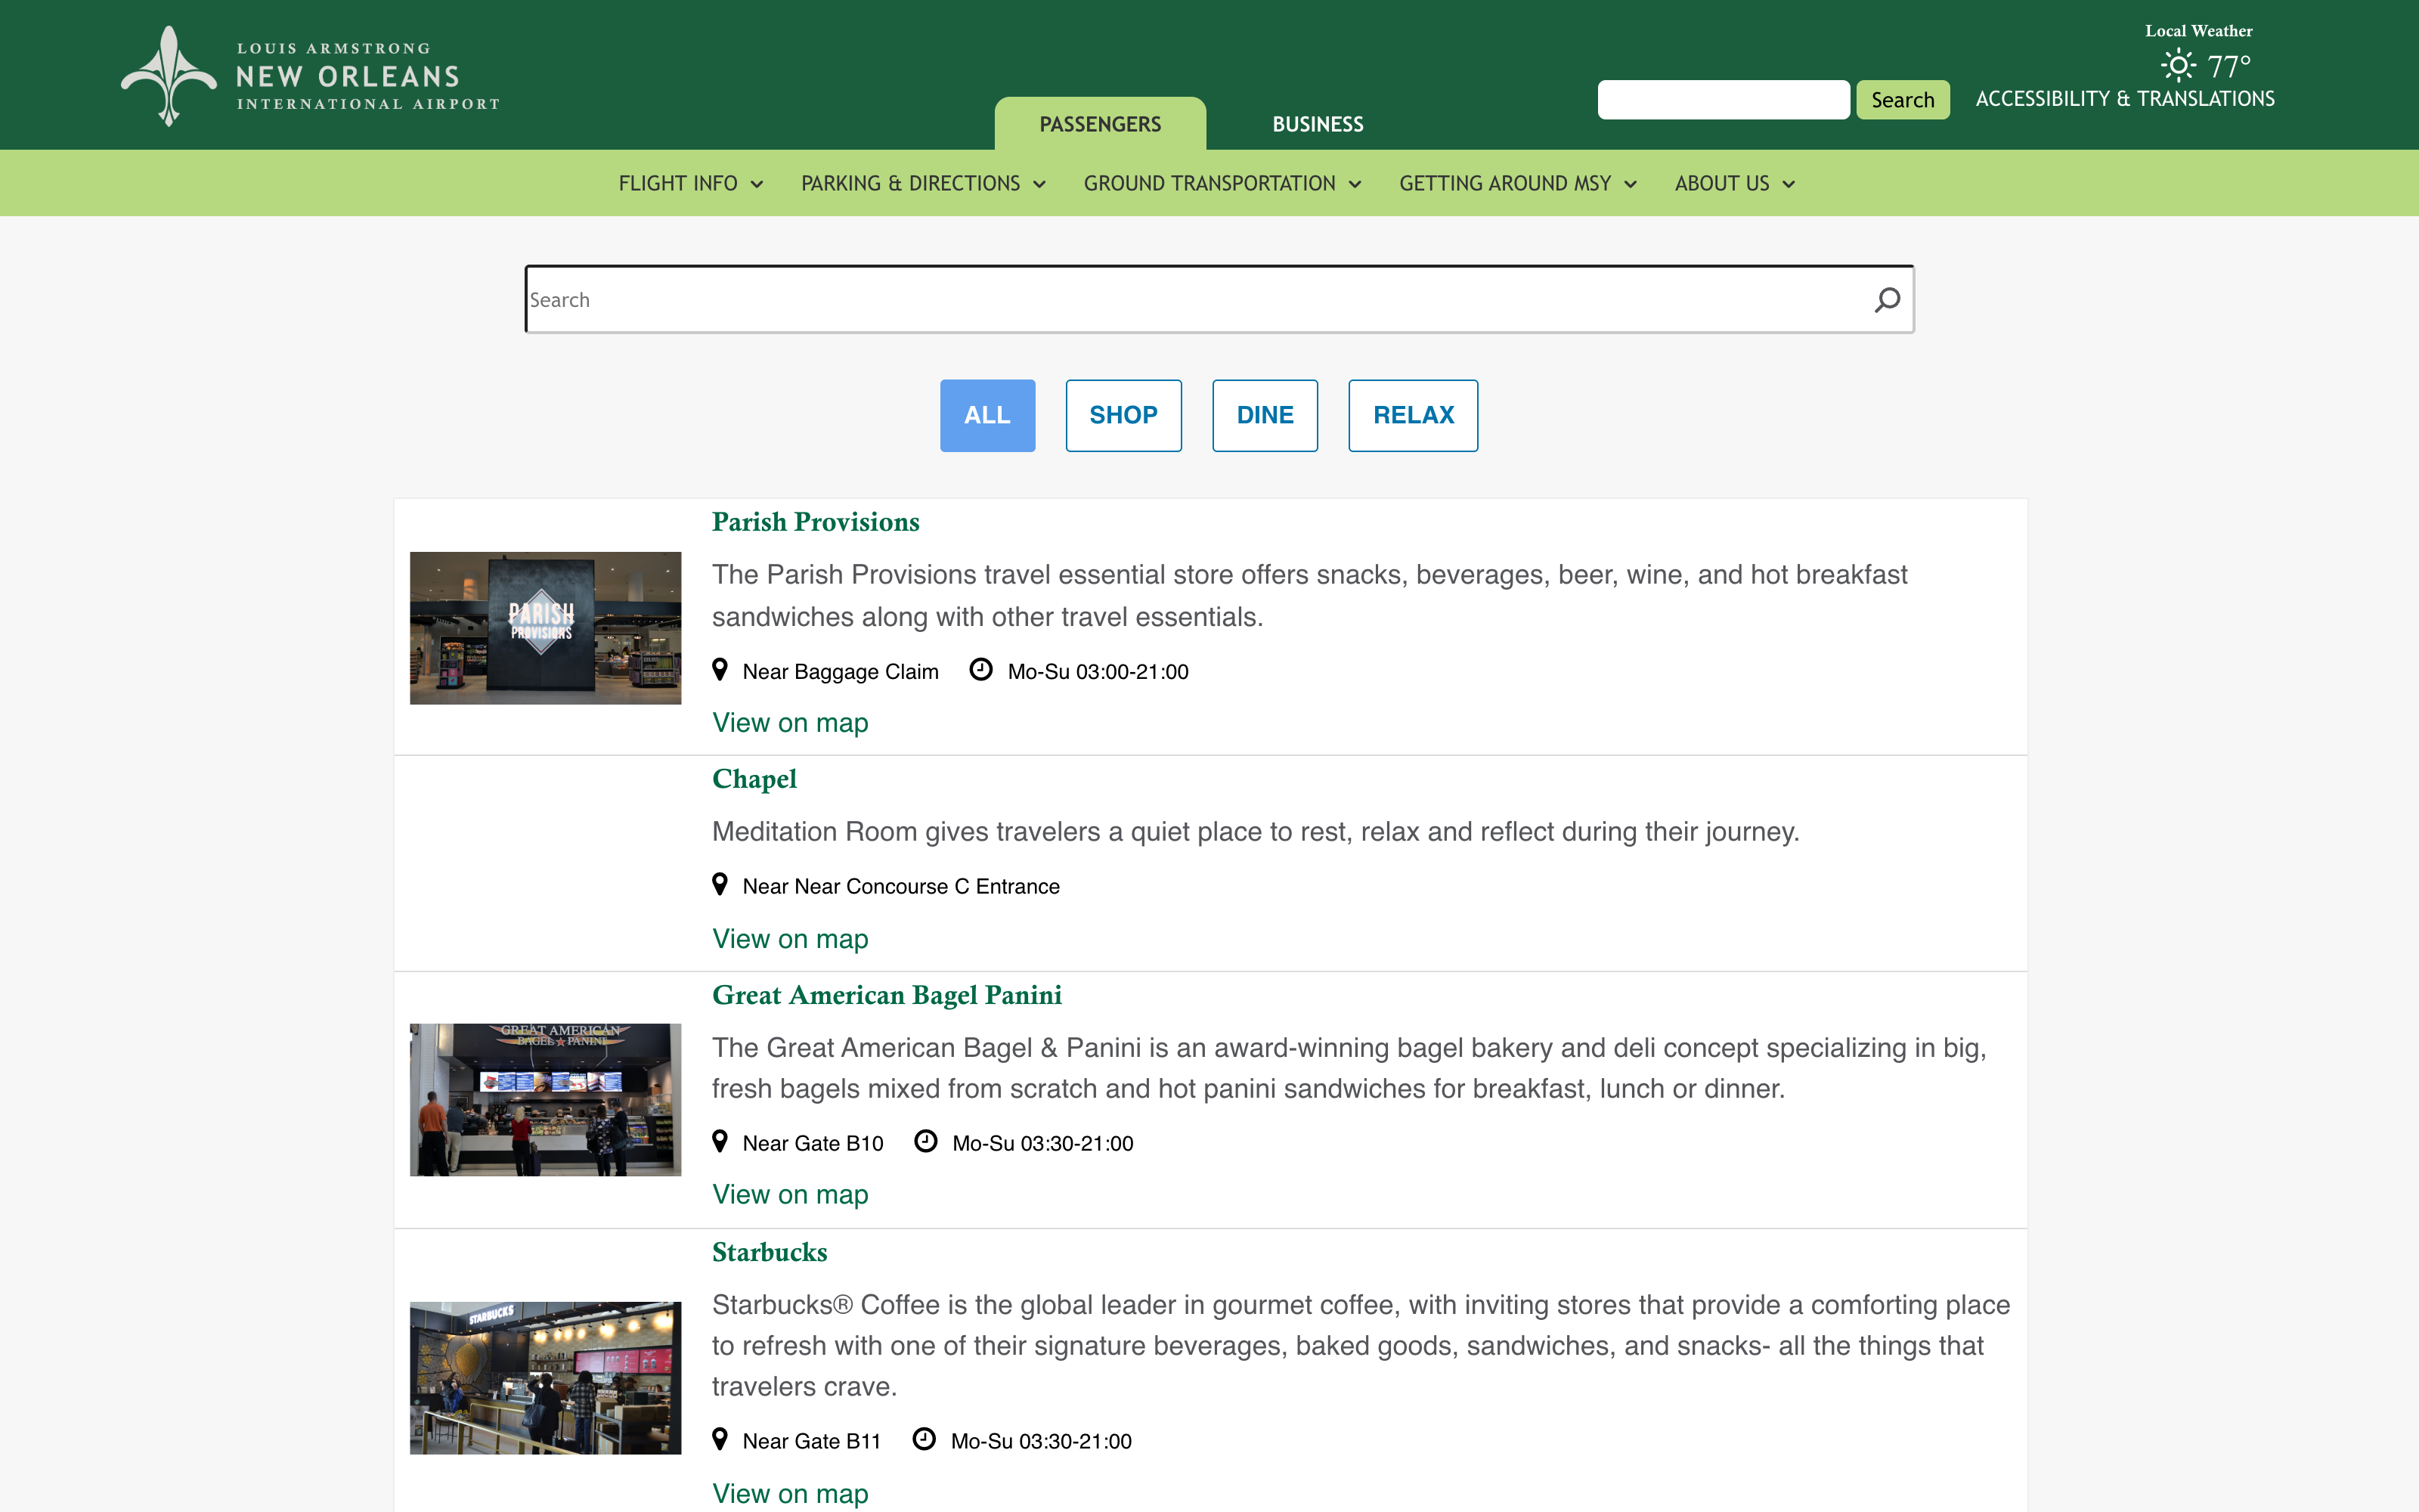Click the Starbucks storefront photo
Screen dimensions: 2419x1512
[545, 1378]
